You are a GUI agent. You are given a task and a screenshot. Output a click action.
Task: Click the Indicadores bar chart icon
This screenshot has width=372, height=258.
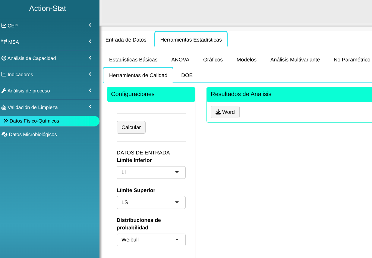[x=4, y=74]
